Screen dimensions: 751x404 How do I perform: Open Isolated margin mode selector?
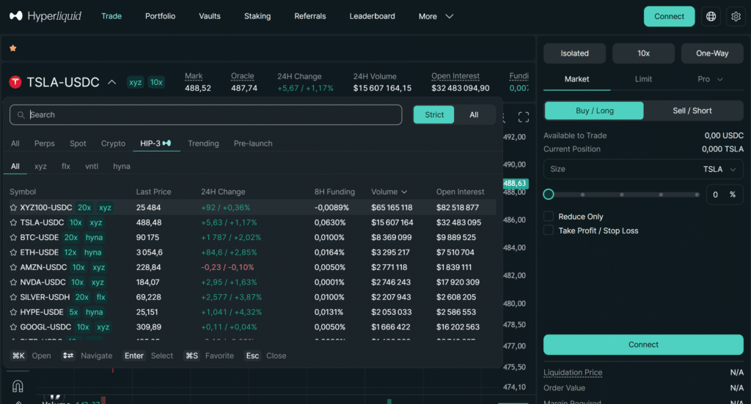pos(575,53)
